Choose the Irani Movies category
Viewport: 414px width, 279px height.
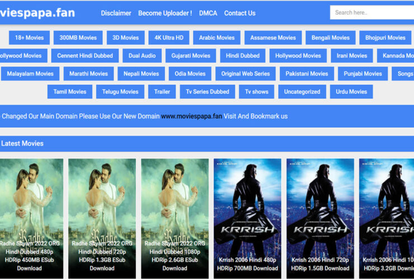click(x=352, y=56)
